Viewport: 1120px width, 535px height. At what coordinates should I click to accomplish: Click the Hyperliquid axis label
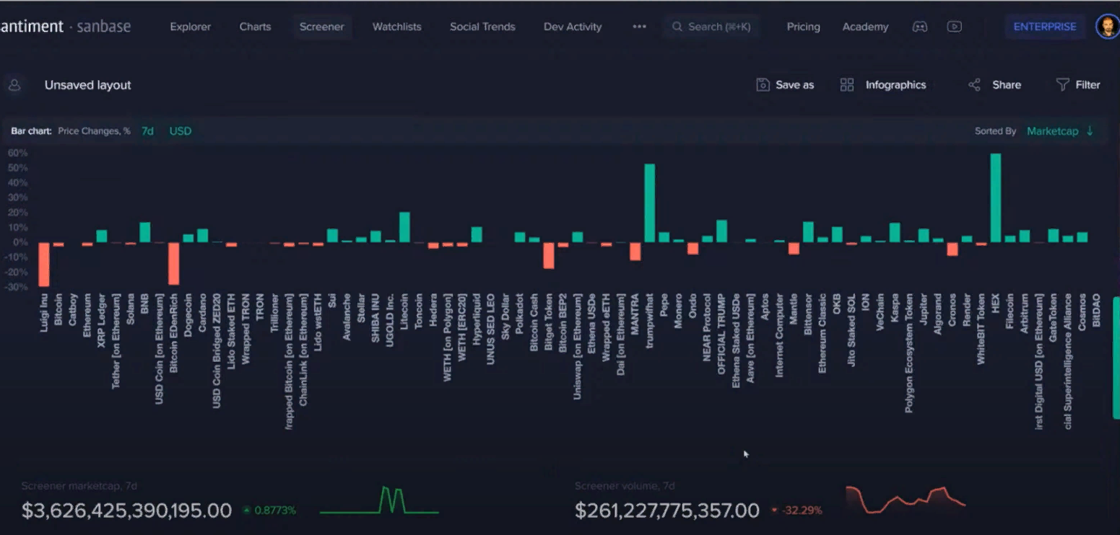[477, 318]
